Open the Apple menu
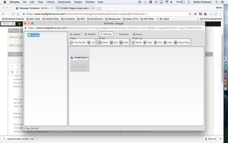This screenshot has width=228, height=143. (x=5, y=2)
